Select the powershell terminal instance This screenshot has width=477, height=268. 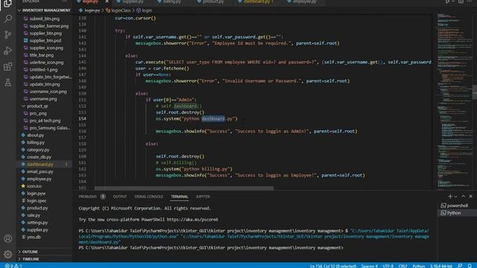(457, 205)
